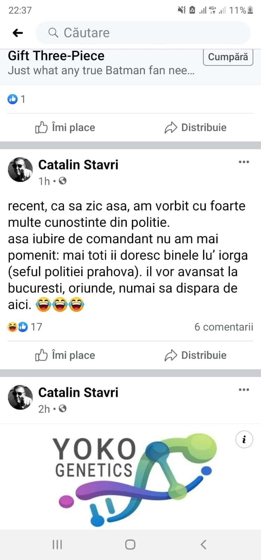Share the post about politie prahova

196,355
